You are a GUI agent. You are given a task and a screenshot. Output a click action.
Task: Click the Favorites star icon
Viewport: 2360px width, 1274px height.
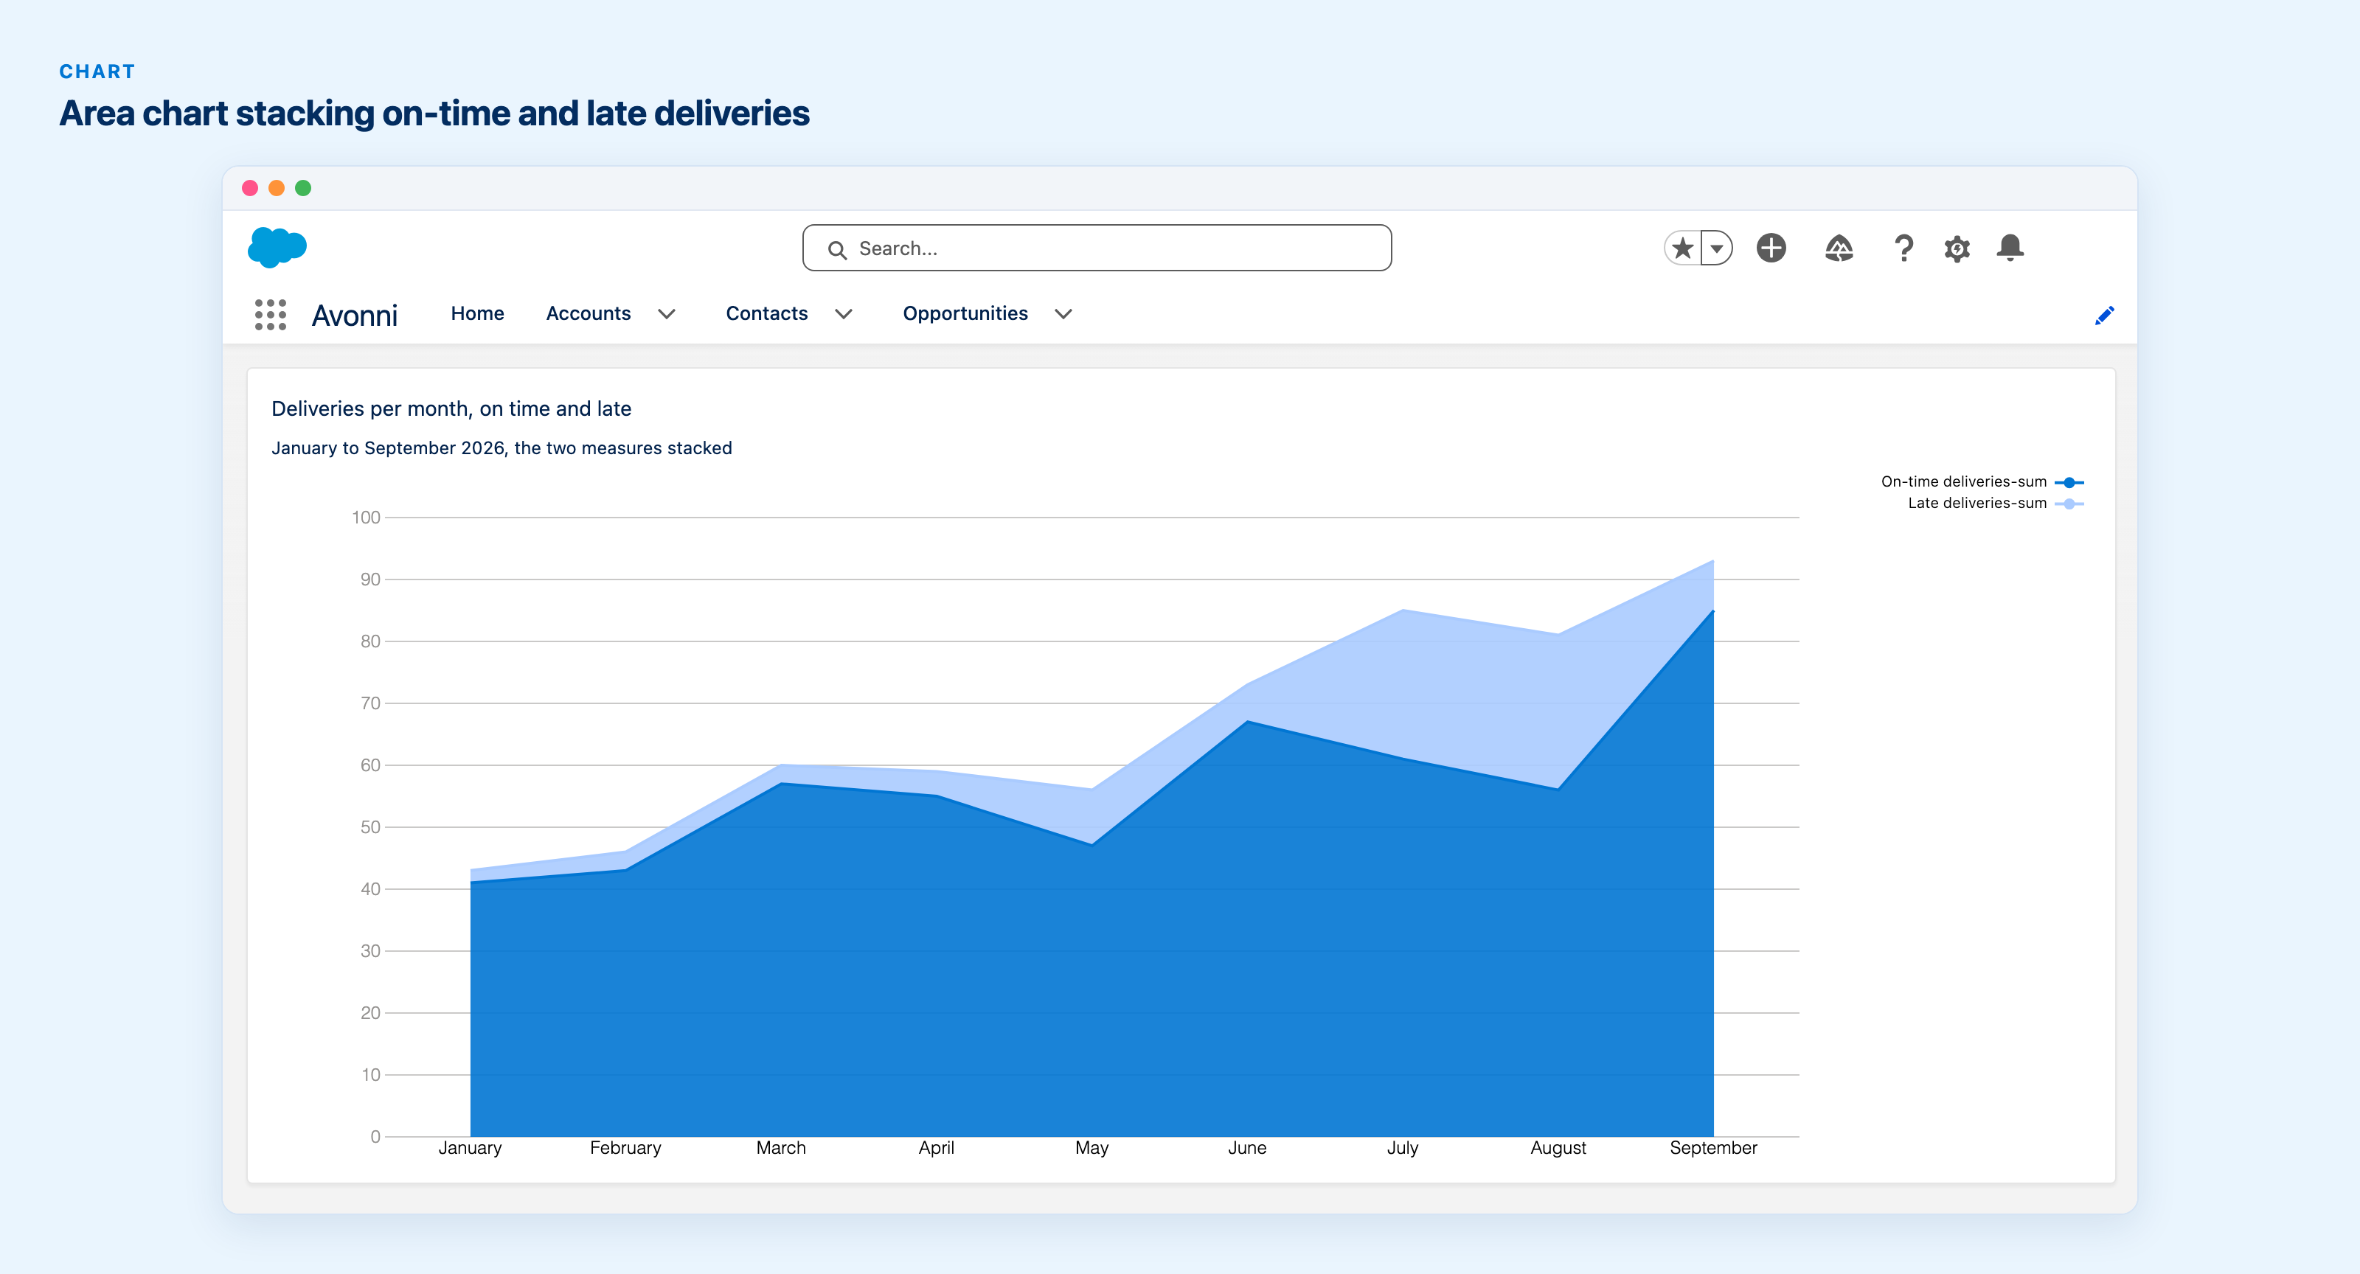pyautogui.click(x=1682, y=248)
